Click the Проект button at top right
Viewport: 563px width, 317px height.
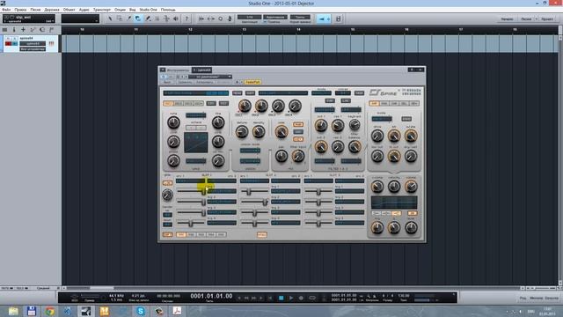coord(547,19)
